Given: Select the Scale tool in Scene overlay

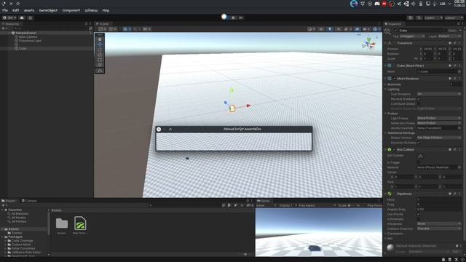Looking at the screenshot, I should tap(100, 55).
